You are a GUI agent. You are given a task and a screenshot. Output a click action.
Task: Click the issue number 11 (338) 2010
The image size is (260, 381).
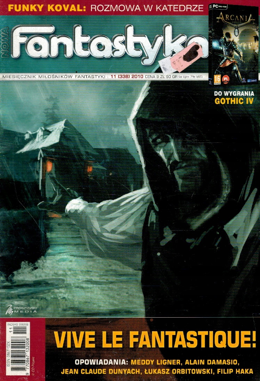pos(127,77)
